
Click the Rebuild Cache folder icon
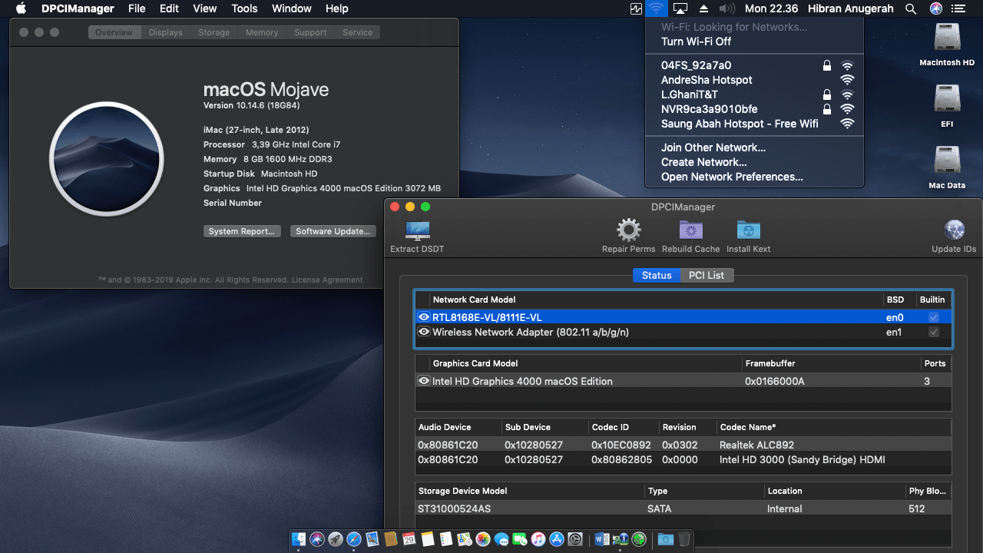[691, 230]
